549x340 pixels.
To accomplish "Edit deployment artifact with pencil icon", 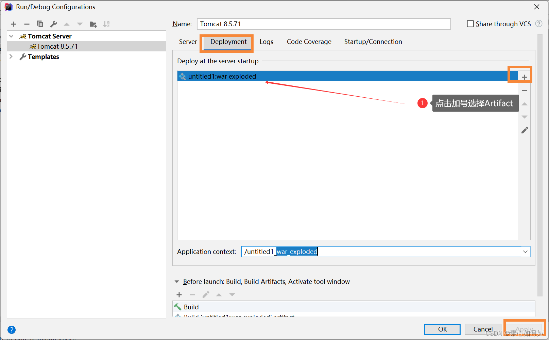I will (x=525, y=130).
